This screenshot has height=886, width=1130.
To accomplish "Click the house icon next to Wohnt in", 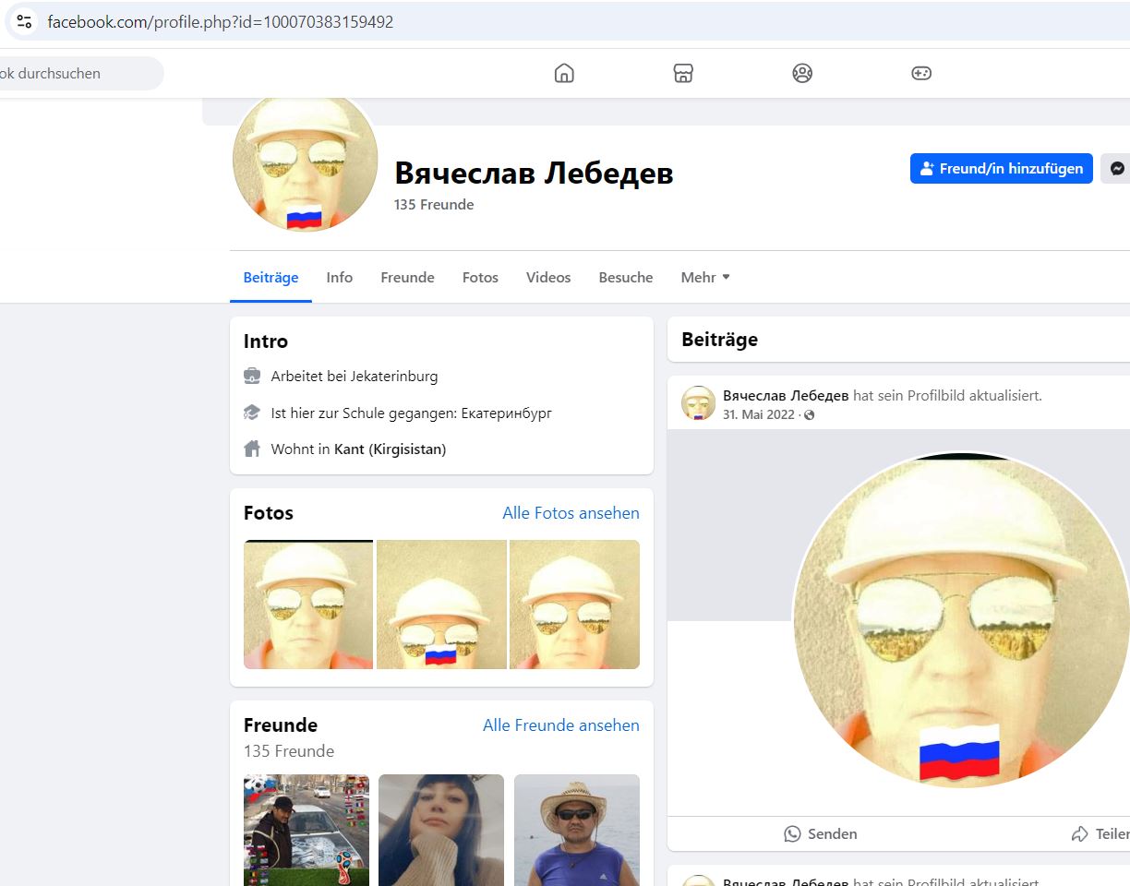I will pos(252,449).
